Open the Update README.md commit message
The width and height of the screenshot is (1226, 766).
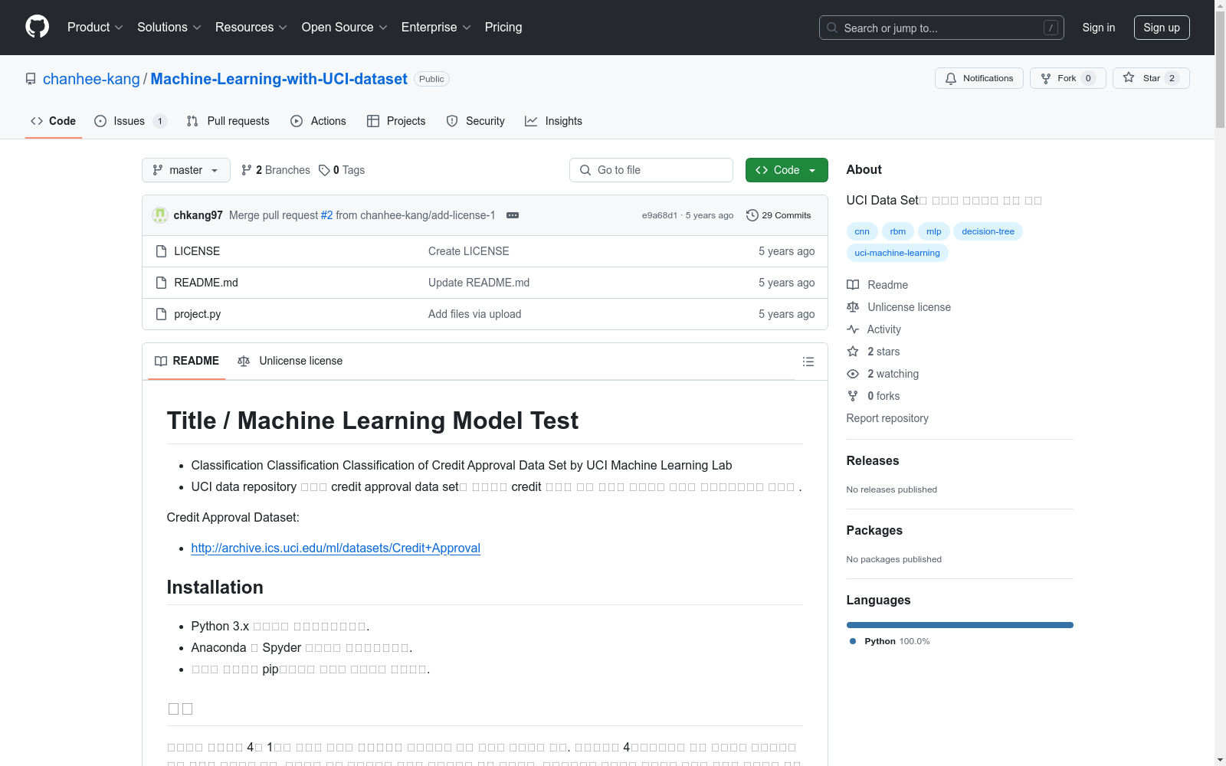coord(479,283)
